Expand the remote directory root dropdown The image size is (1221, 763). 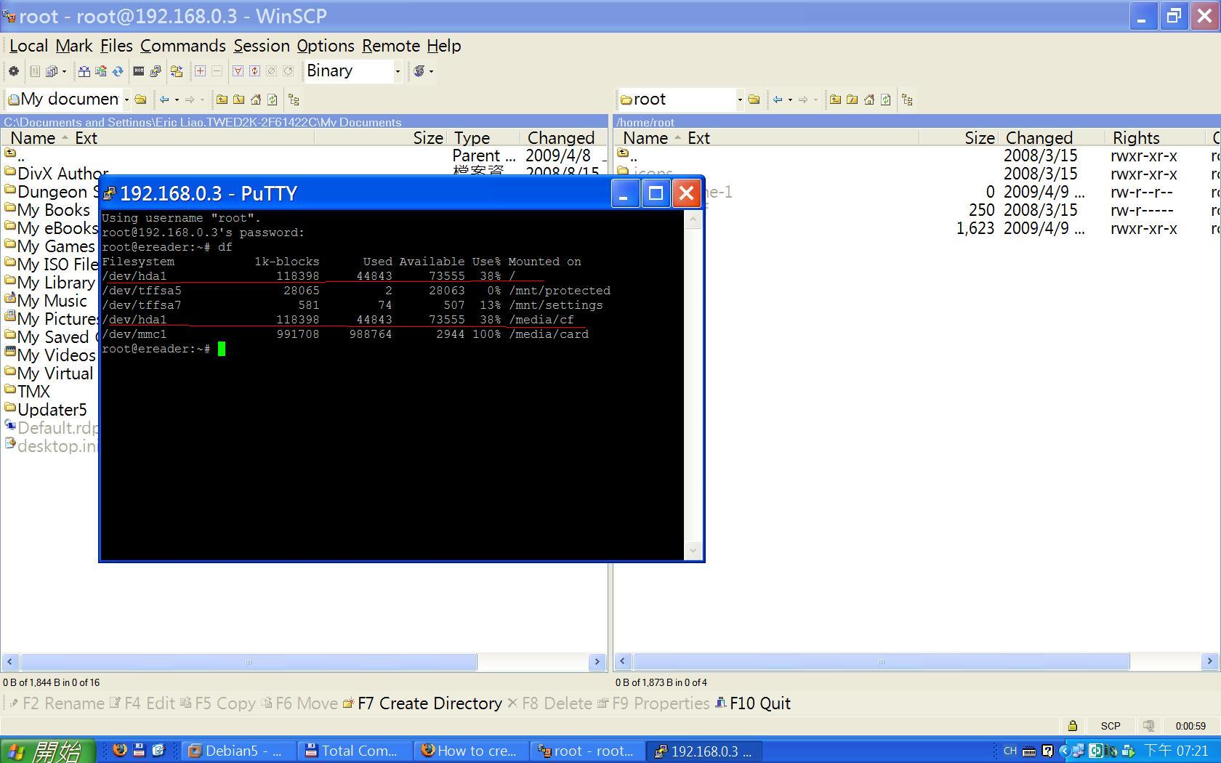coord(740,100)
